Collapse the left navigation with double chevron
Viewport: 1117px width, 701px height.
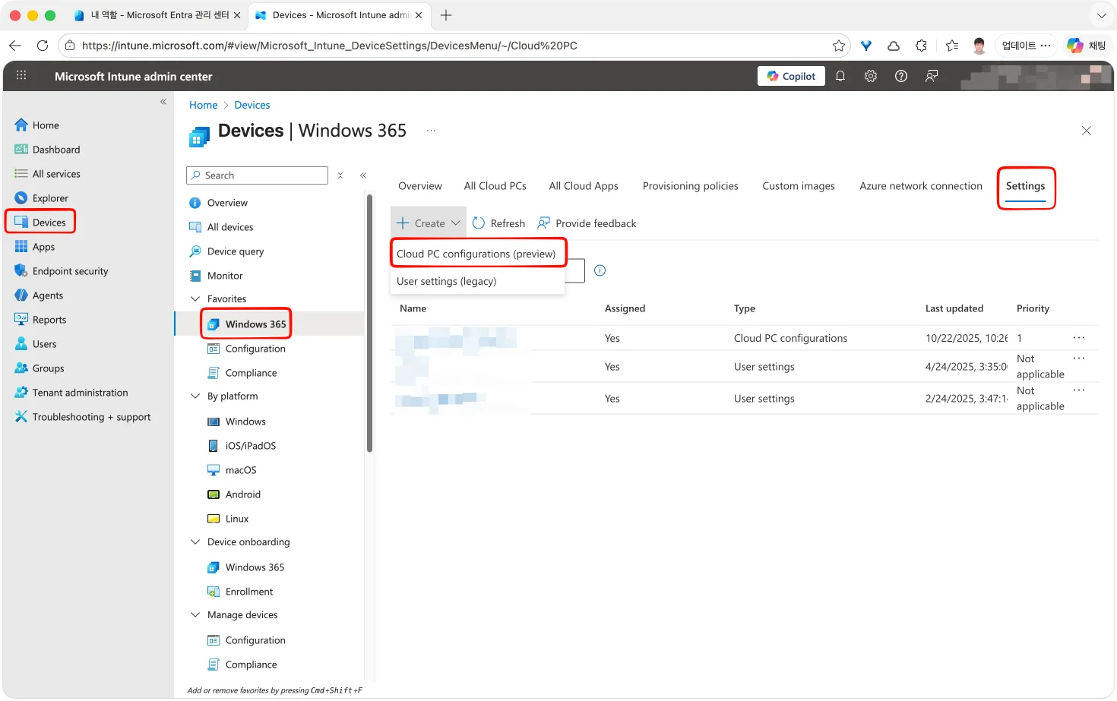[x=163, y=102]
